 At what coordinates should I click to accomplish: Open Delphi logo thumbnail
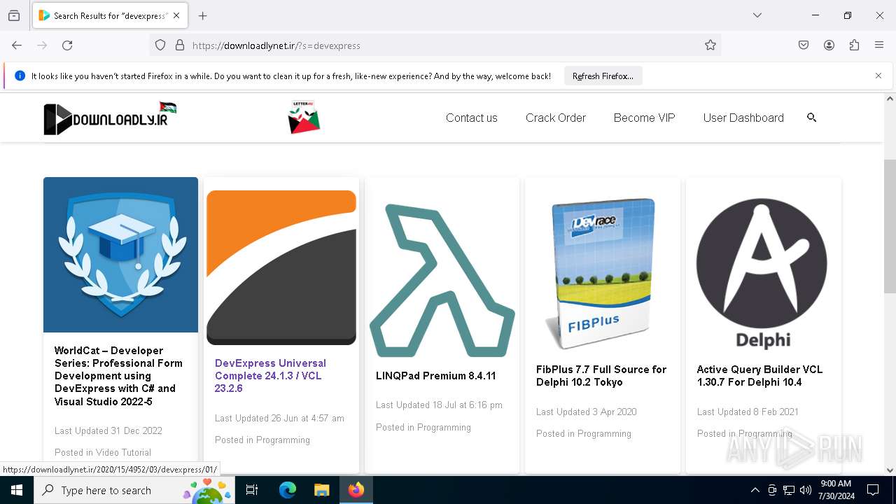click(x=762, y=274)
